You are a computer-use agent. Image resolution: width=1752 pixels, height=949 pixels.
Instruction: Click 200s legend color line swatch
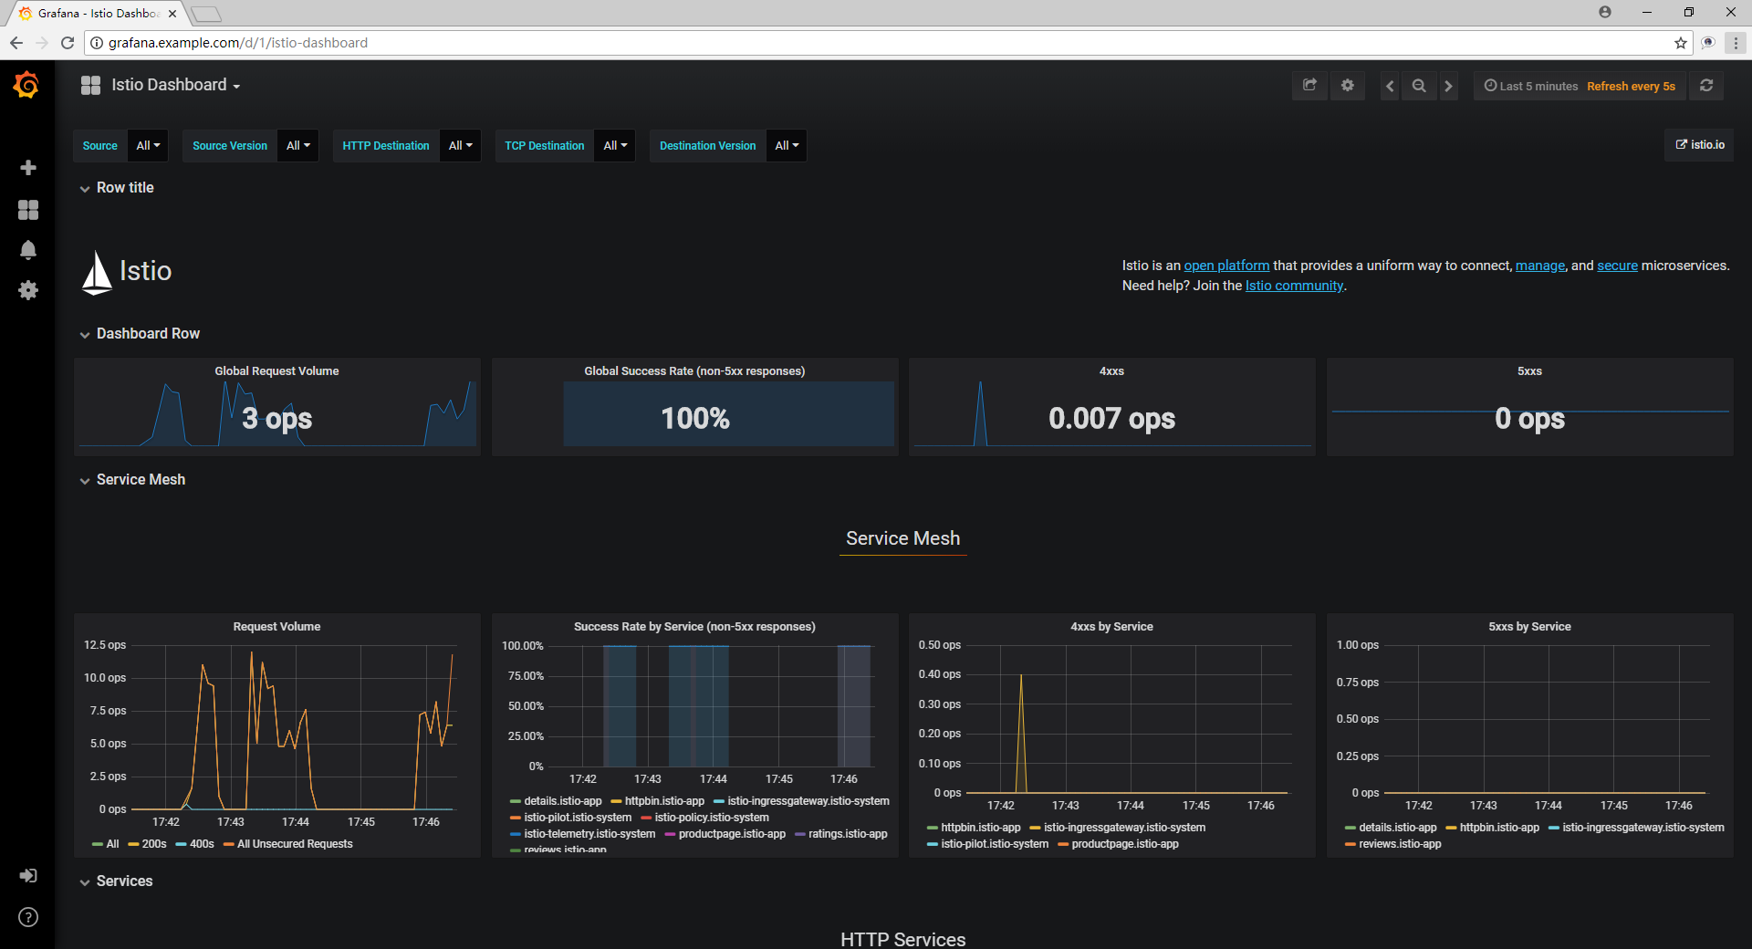133,845
